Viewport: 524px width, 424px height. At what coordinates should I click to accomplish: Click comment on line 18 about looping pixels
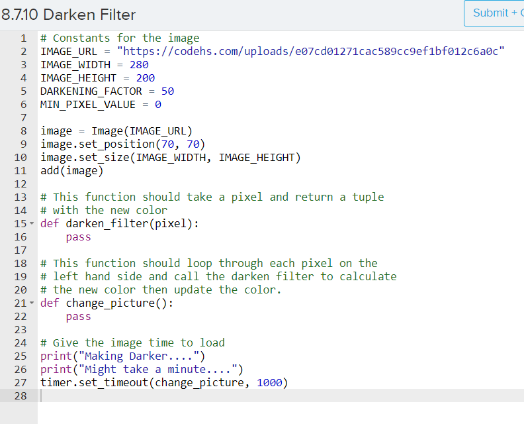click(209, 264)
